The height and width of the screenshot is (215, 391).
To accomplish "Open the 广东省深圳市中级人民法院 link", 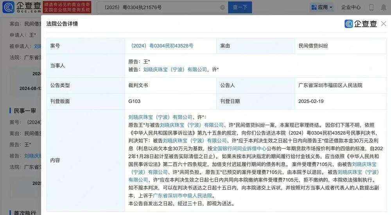I will (x=183, y=195).
